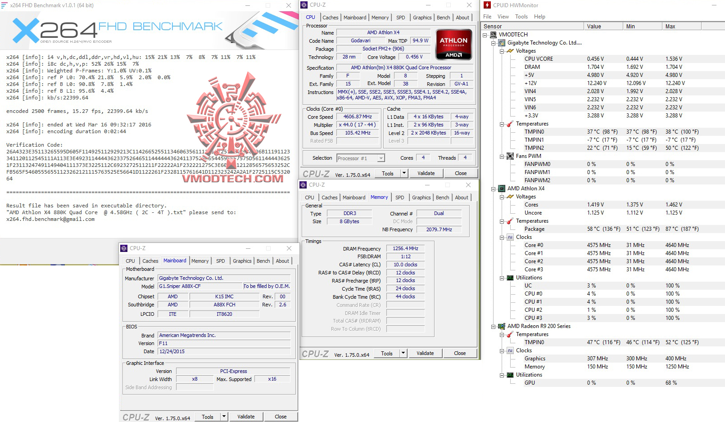Switch to SPD tab in CPU-Z Mainboard tab window
The height and width of the screenshot is (422, 725).
220,261
